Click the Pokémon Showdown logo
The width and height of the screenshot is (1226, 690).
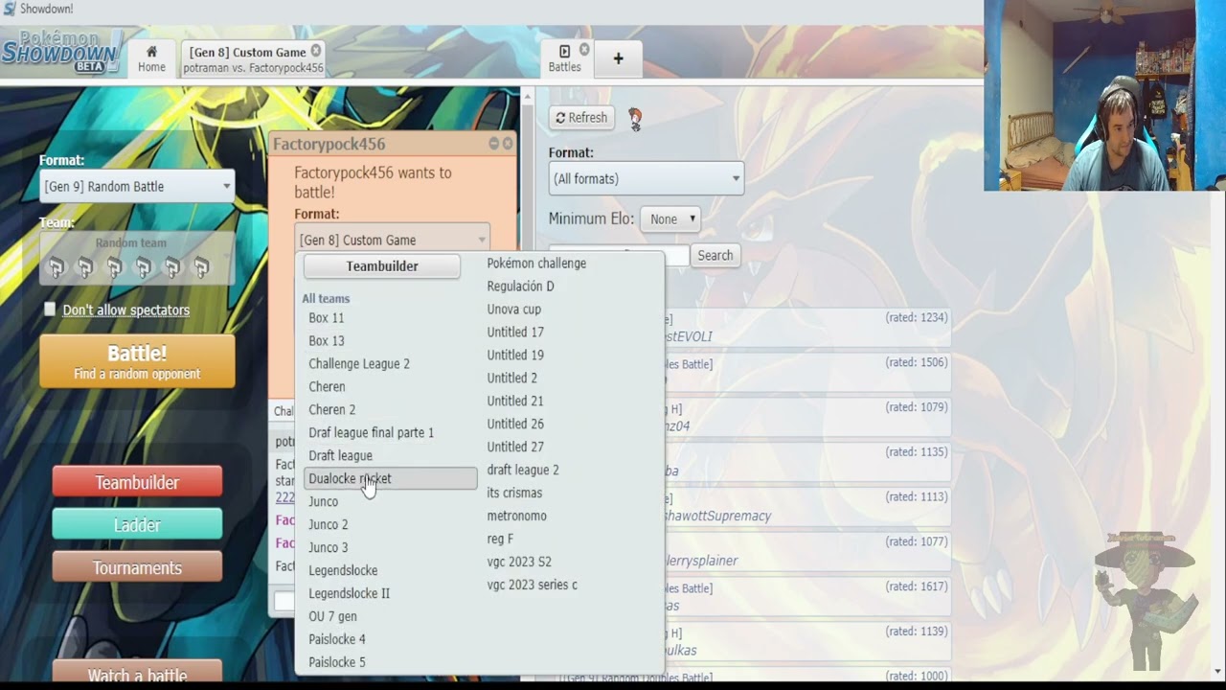(61, 51)
